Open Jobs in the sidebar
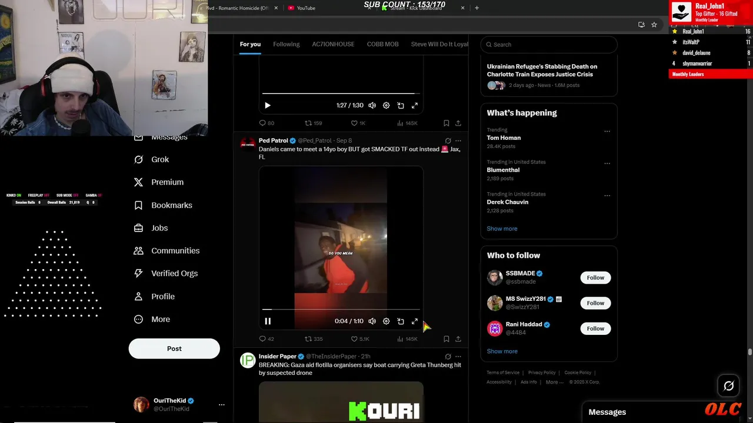This screenshot has height=423, width=753. [151, 228]
